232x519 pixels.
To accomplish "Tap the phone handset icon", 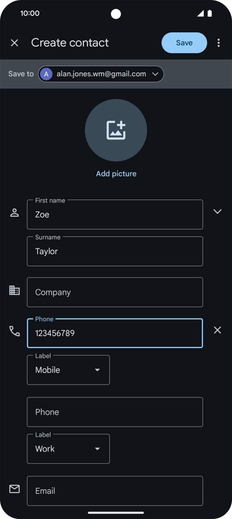I will pos(15,331).
